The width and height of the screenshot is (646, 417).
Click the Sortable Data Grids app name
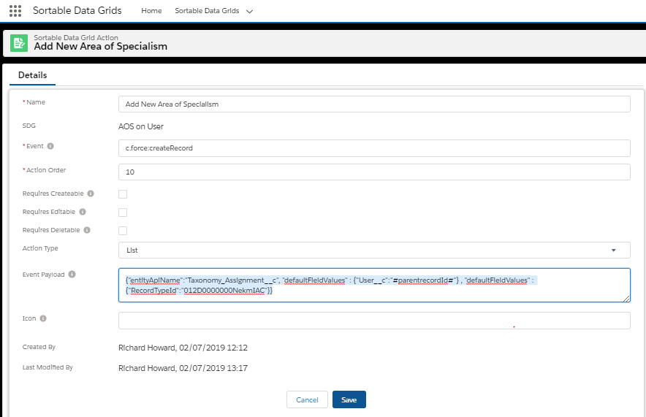pos(77,11)
